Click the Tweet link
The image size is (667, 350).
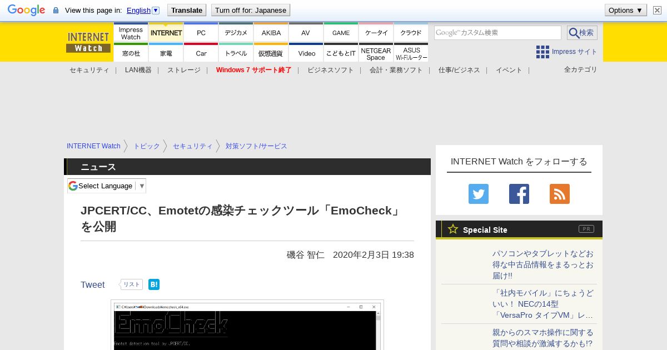click(x=93, y=284)
